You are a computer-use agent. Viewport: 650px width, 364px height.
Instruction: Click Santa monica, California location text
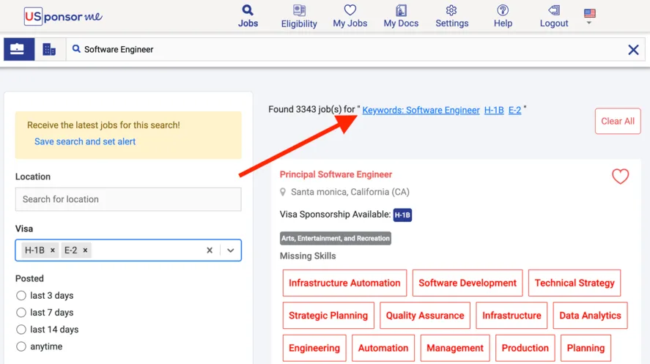point(350,192)
